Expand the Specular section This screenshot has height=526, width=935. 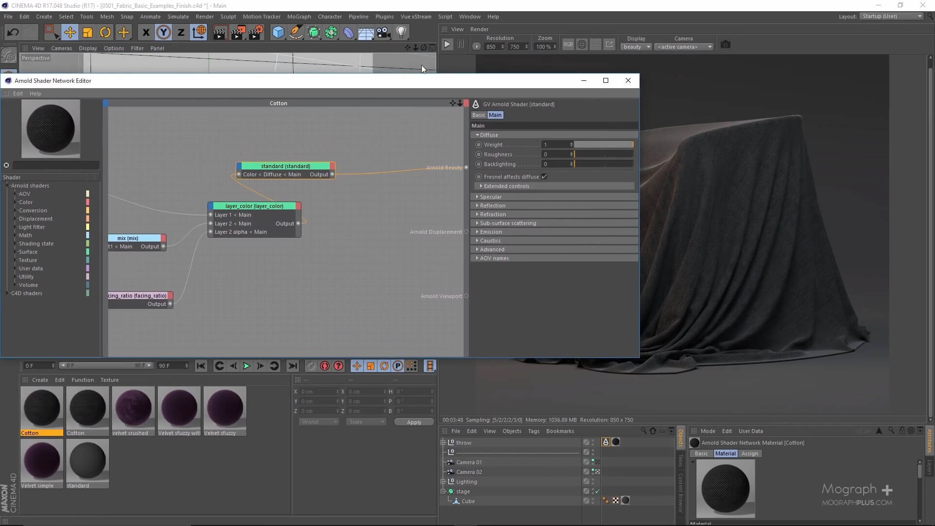pos(490,197)
